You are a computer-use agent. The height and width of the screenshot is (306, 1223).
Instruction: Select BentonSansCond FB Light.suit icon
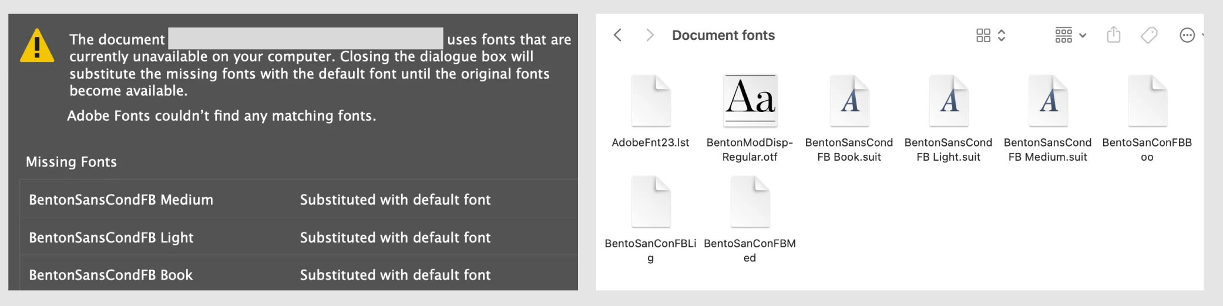[949, 101]
